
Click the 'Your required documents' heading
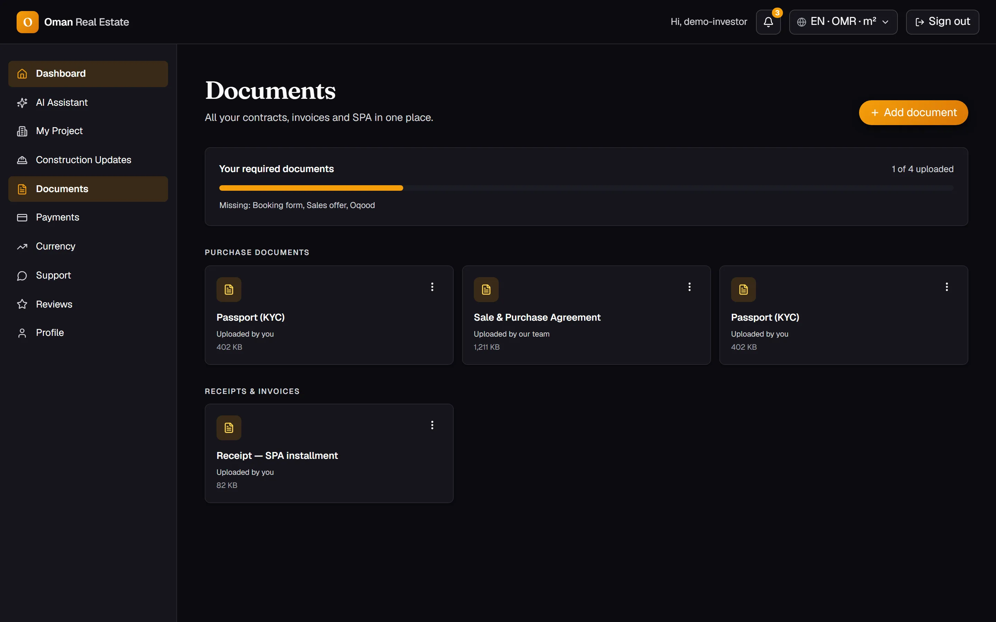tap(276, 169)
